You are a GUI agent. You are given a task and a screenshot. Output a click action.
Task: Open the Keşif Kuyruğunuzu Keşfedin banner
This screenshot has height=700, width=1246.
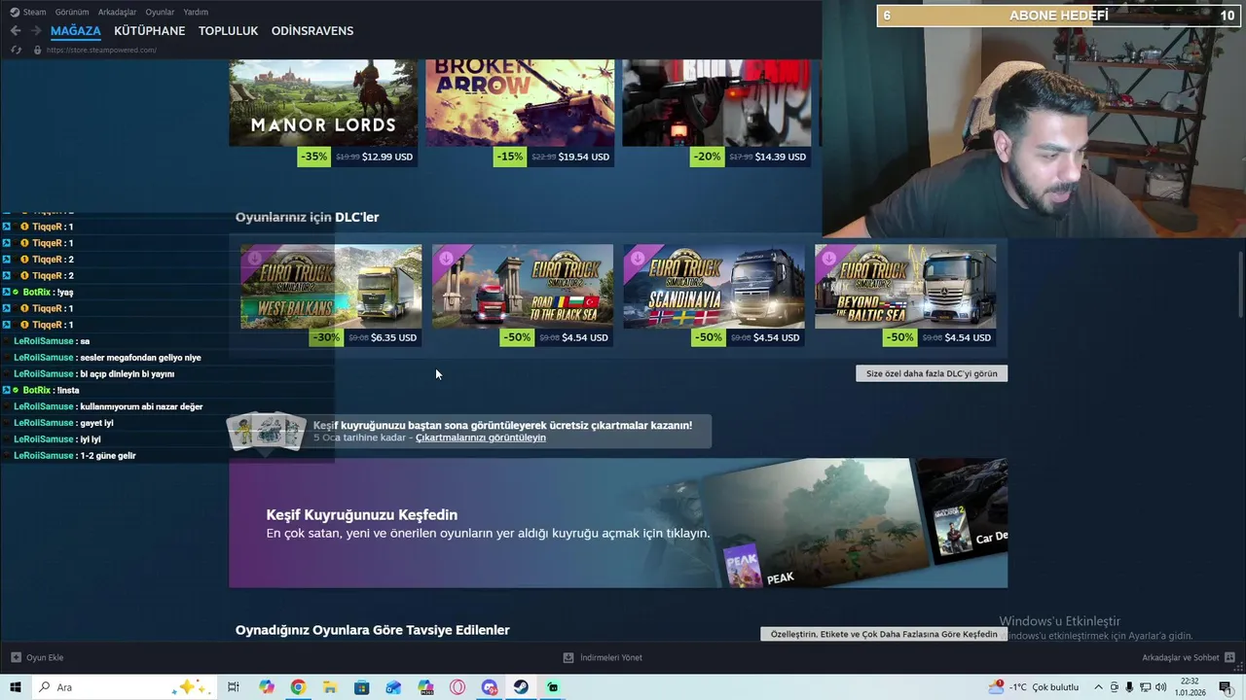[618, 523]
